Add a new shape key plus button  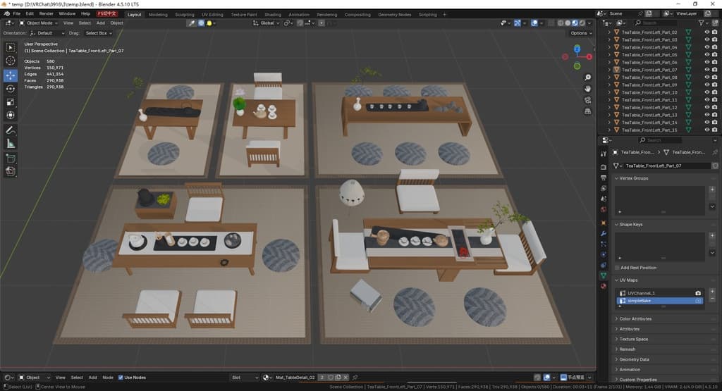[x=712, y=235]
